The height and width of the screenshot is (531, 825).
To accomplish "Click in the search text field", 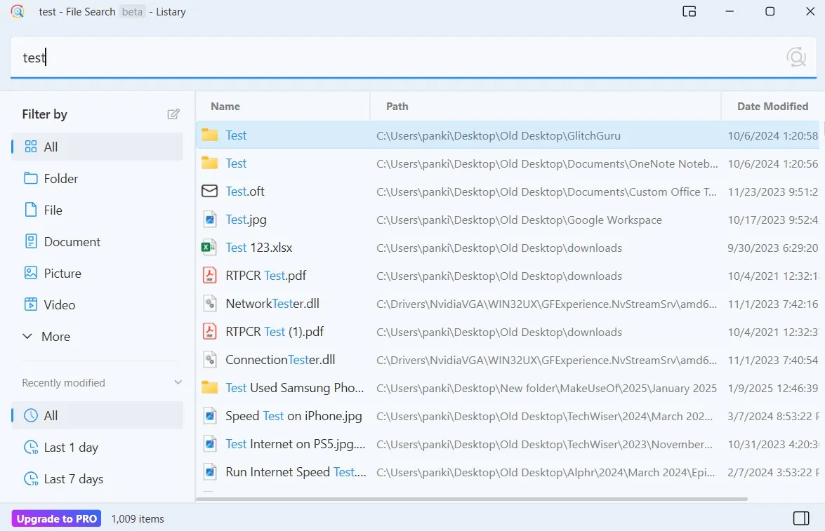I will coord(393,58).
